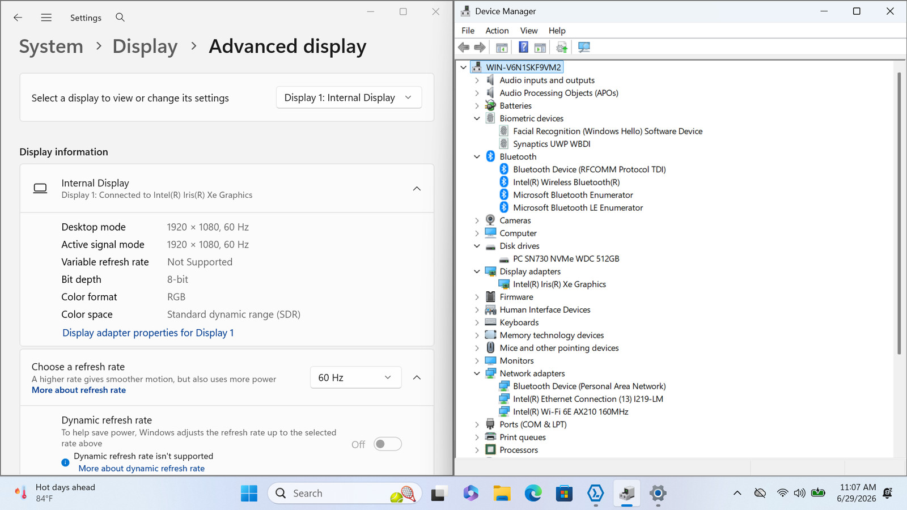907x510 pixels.
Task: Click the Update device driver toolbar icon
Action: tap(562, 48)
